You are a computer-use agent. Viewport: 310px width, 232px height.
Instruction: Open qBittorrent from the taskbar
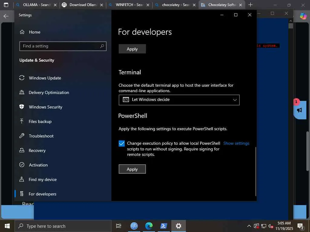[x=134, y=226]
